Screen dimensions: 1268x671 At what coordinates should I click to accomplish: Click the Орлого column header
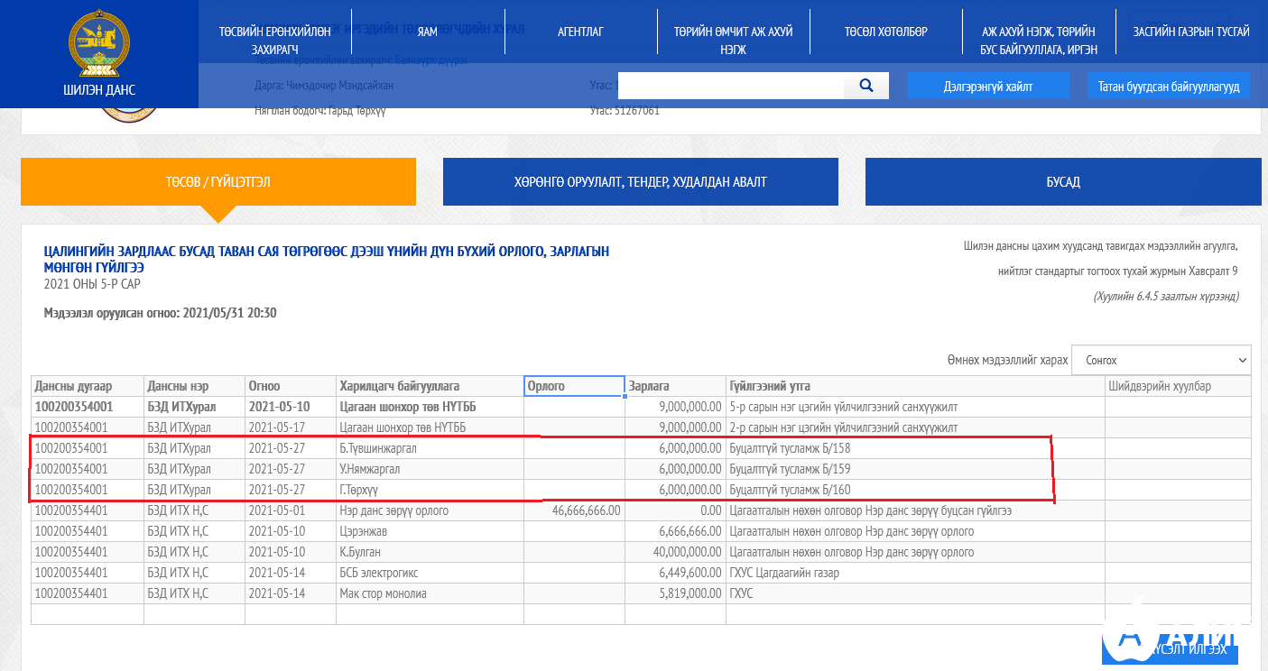point(574,386)
